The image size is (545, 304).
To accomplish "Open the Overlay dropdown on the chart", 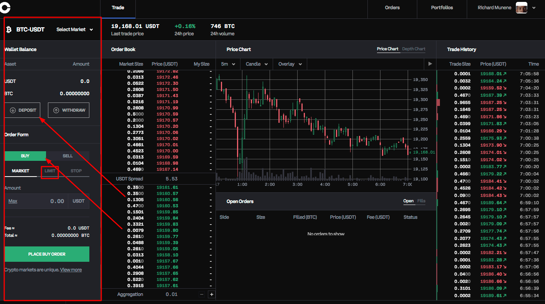I will click(290, 64).
